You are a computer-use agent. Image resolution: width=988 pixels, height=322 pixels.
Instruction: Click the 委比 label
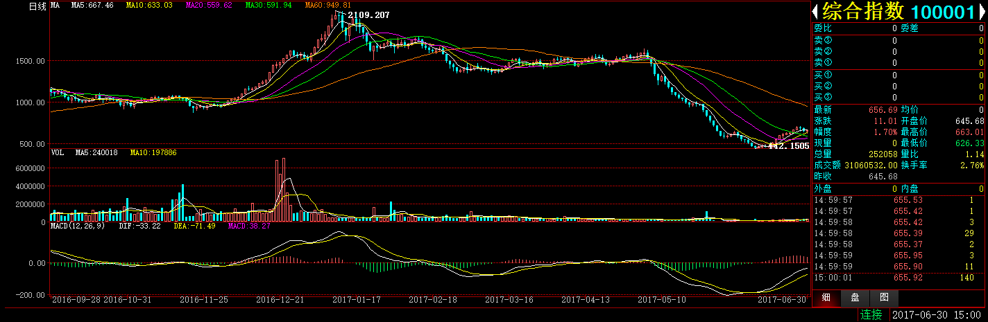tap(822, 28)
